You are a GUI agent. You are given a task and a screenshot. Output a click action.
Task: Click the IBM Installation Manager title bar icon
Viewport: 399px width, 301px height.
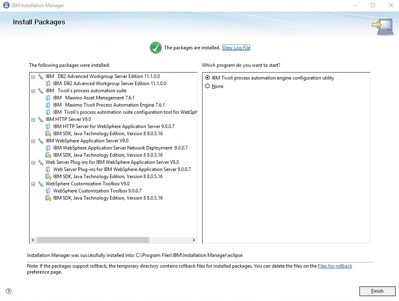coord(6,5)
